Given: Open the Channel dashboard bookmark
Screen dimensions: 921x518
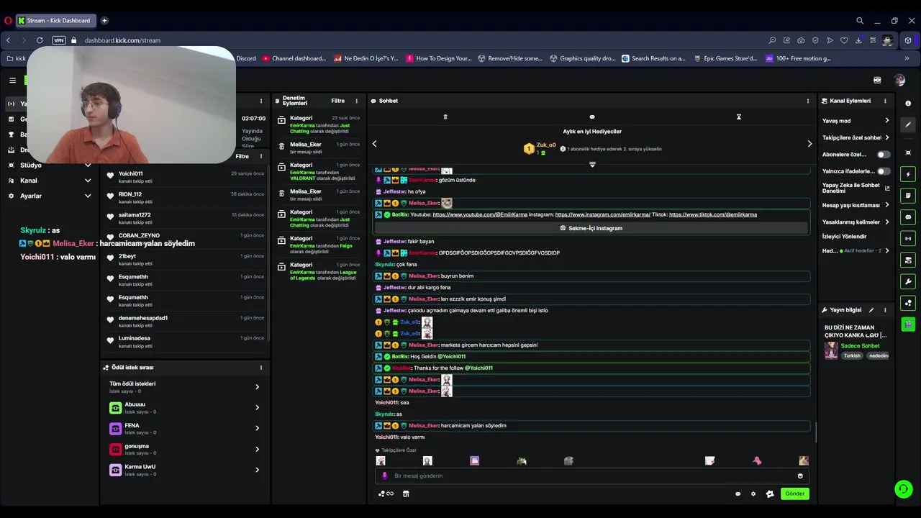Looking at the screenshot, I should (x=294, y=58).
